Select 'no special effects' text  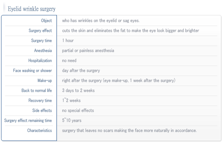78,111
